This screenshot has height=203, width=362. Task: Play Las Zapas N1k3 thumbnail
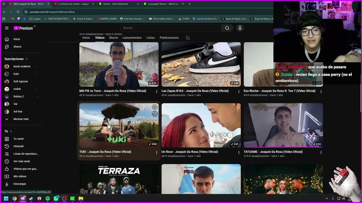point(201,64)
